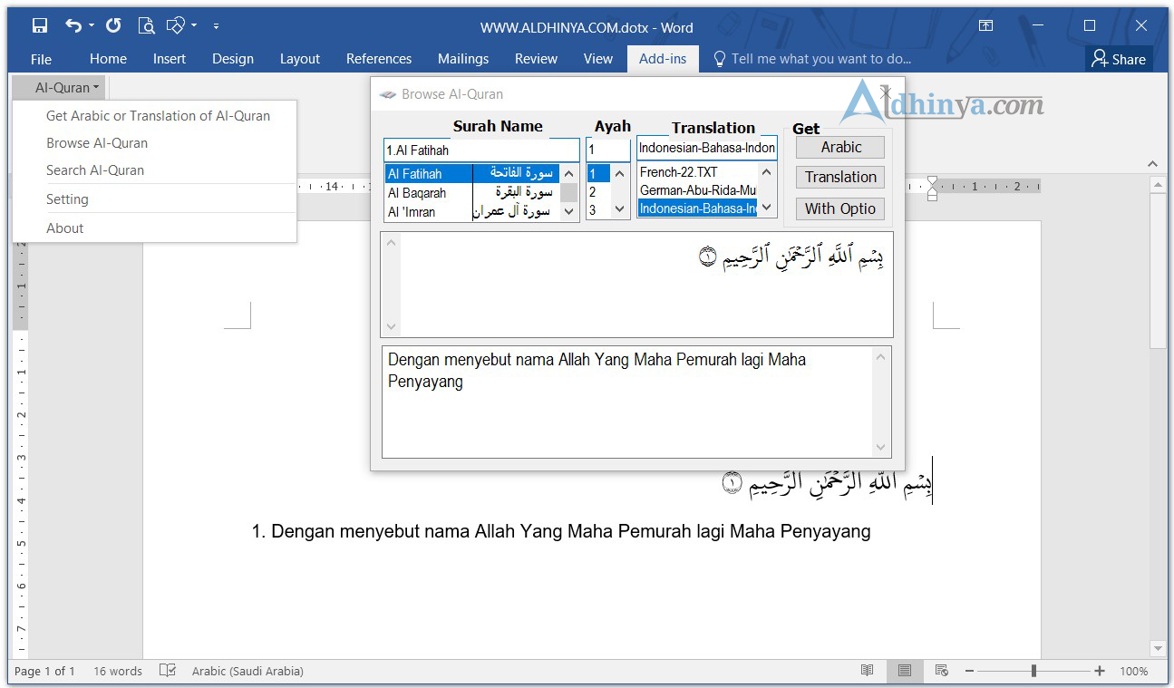
Task: Click 16 words count in status bar
Action: click(118, 672)
